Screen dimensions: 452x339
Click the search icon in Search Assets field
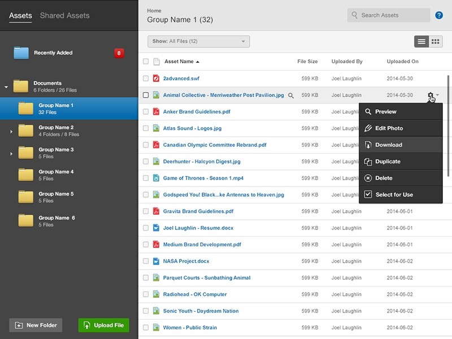tap(354, 14)
